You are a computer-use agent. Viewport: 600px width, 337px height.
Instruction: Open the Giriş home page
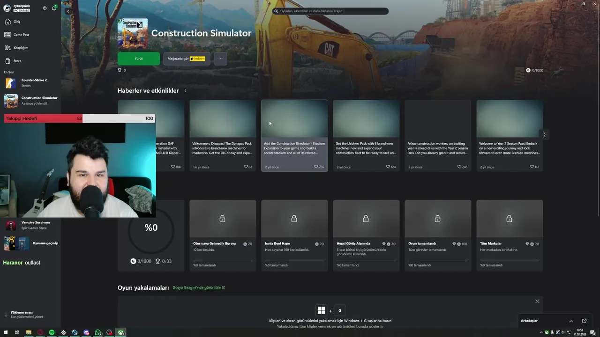[x=30, y=22]
